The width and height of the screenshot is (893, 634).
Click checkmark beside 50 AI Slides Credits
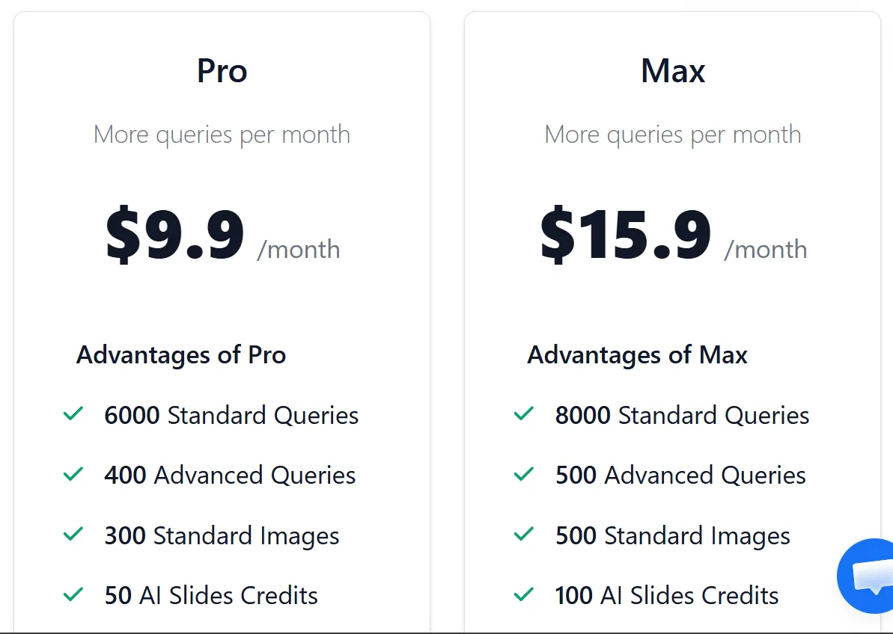73,594
